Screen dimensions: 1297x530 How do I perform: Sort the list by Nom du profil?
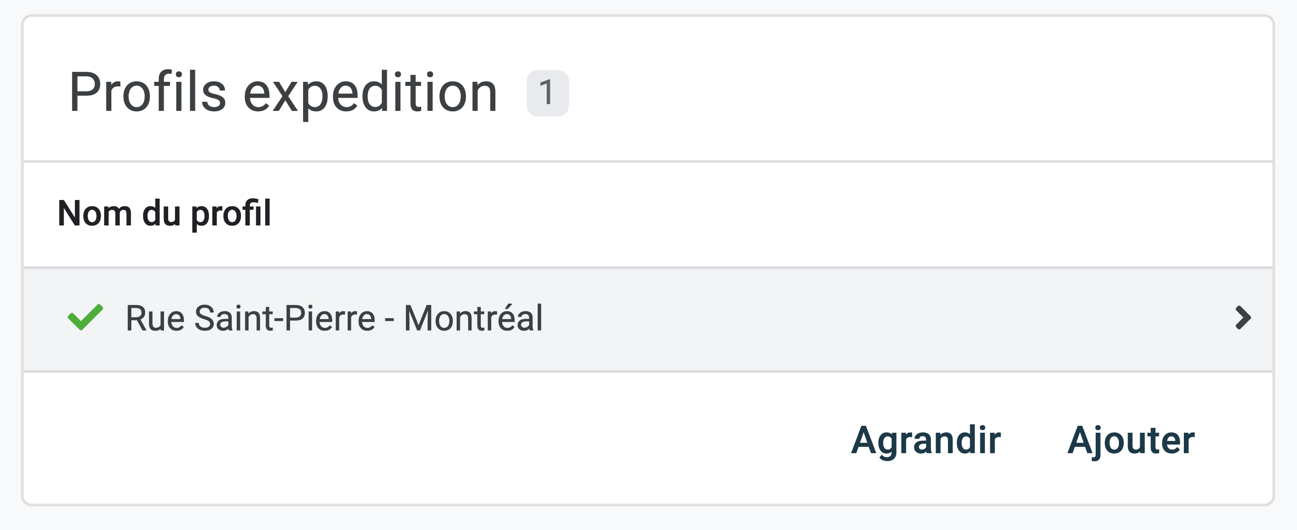click(164, 213)
